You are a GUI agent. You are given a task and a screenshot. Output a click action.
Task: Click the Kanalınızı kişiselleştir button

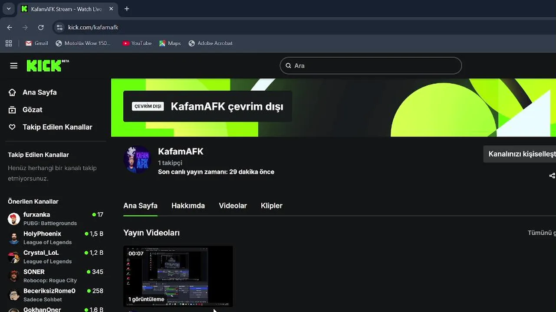point(520,154)
